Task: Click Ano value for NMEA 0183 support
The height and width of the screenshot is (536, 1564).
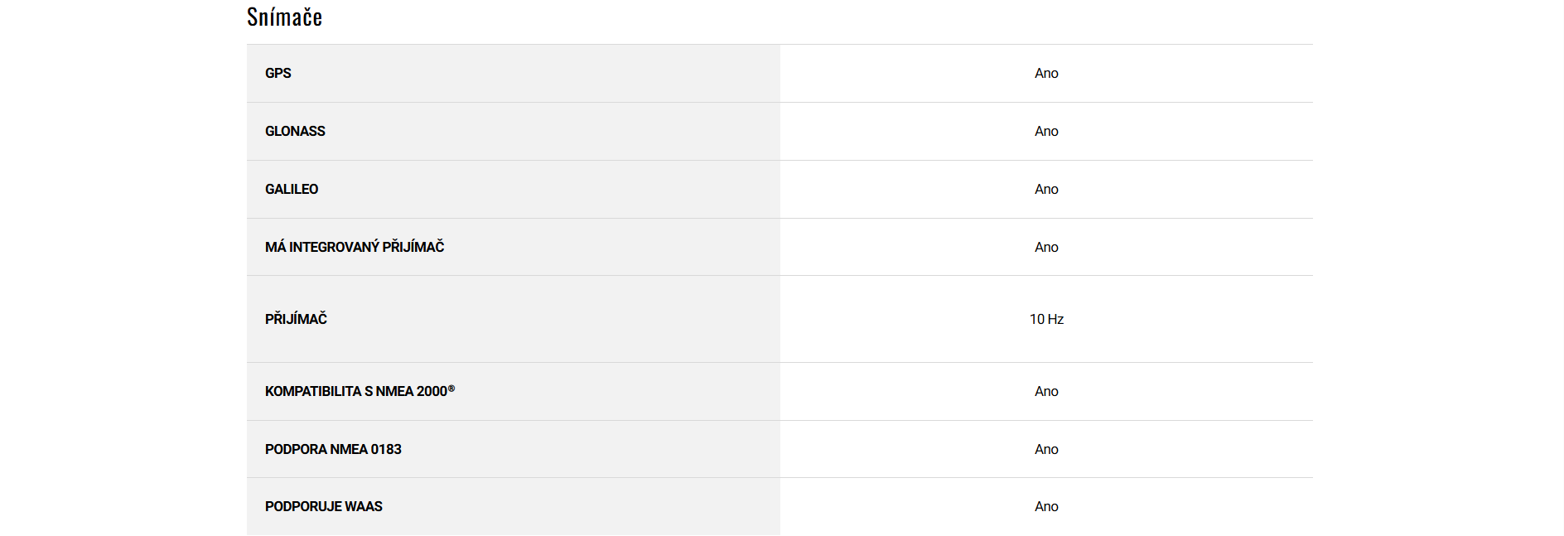Action: click(1046, 449)
